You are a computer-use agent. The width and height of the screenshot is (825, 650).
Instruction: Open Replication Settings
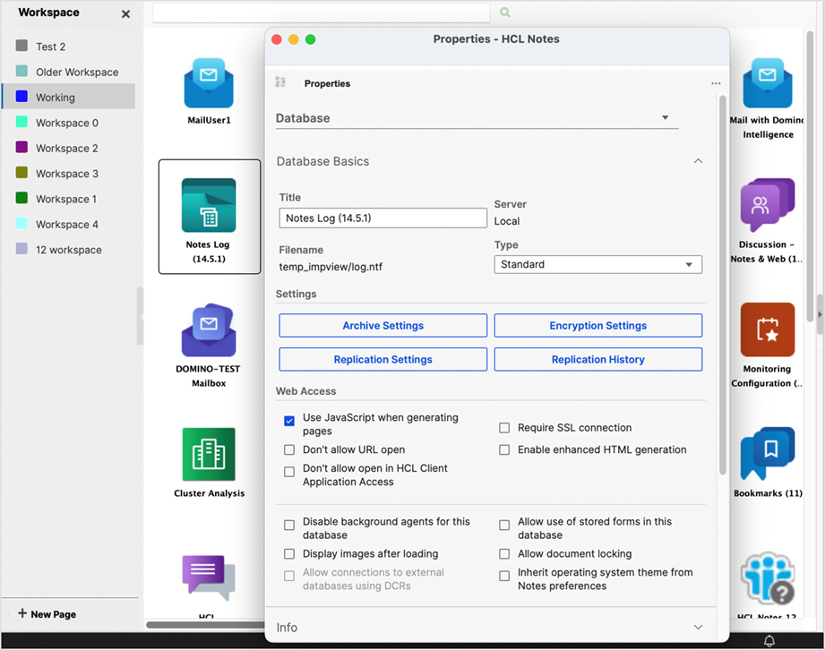click(x=382, y=359)
